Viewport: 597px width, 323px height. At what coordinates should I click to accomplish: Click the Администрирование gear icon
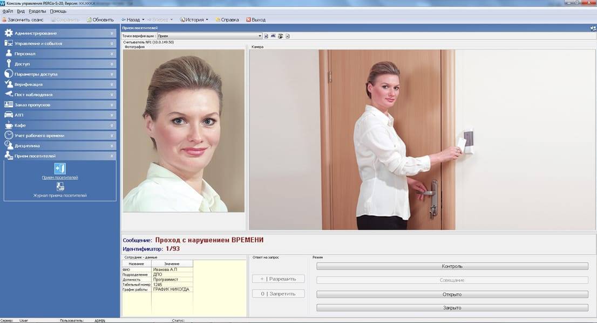pos(9,33)
